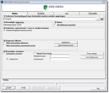Viewport: 109px width, 93px height.
Task: Switch to the Overzicht tab
Action: (41, 13)
